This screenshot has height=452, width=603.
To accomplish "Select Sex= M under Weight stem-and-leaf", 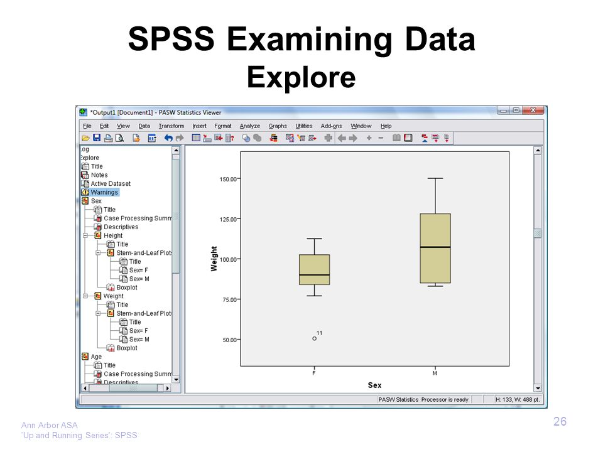I will pos(139,340).
